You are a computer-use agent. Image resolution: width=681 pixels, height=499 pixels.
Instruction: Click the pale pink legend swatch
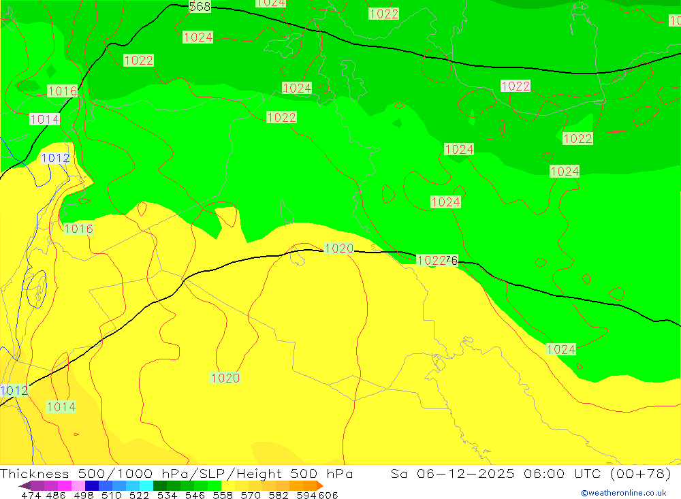point(78,485)
